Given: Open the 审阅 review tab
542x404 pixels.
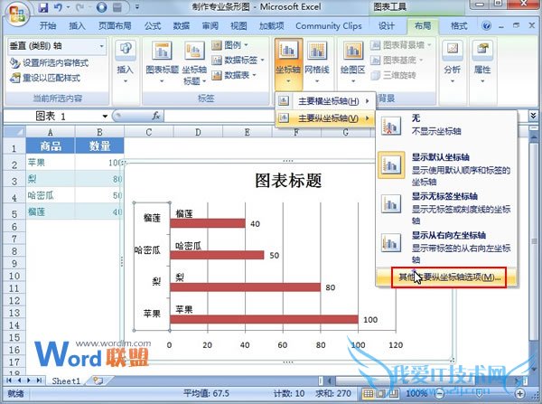Looking at the screenshot, I should click(210, 25).
